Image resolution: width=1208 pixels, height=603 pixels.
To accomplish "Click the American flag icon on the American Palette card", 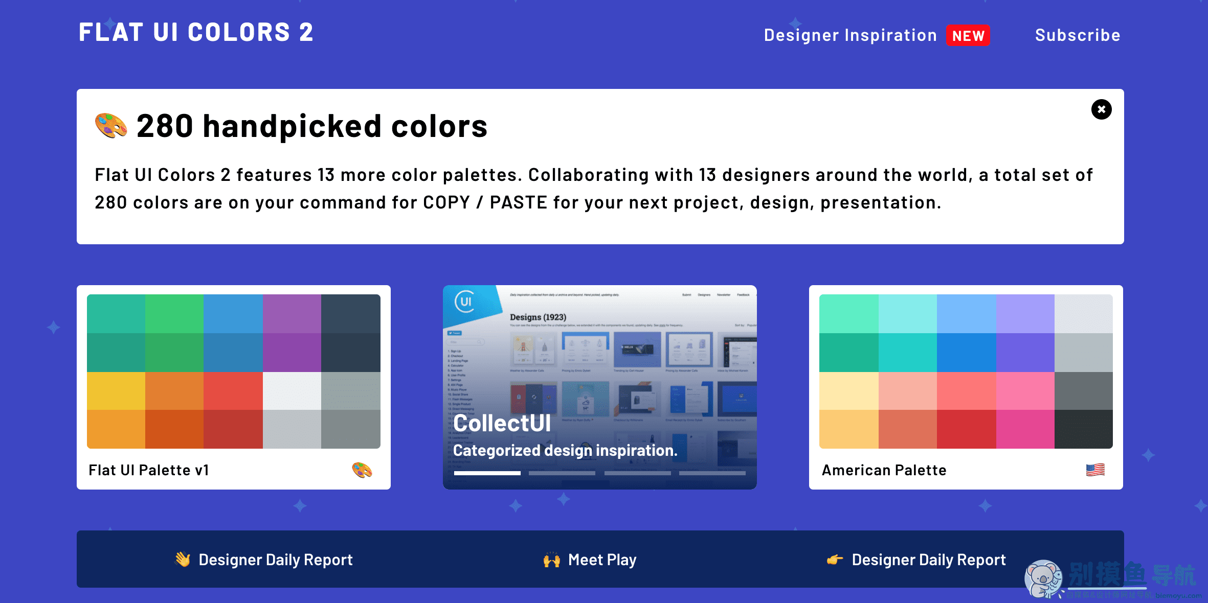I will tap(1095, 470).
